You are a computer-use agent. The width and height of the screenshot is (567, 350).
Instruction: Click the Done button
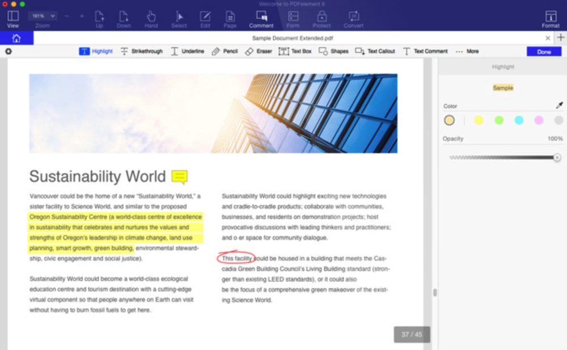click(x=544, y=52)
